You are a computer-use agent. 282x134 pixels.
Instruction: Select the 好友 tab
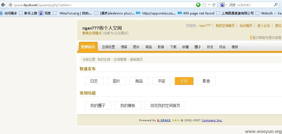pos(210,47)
